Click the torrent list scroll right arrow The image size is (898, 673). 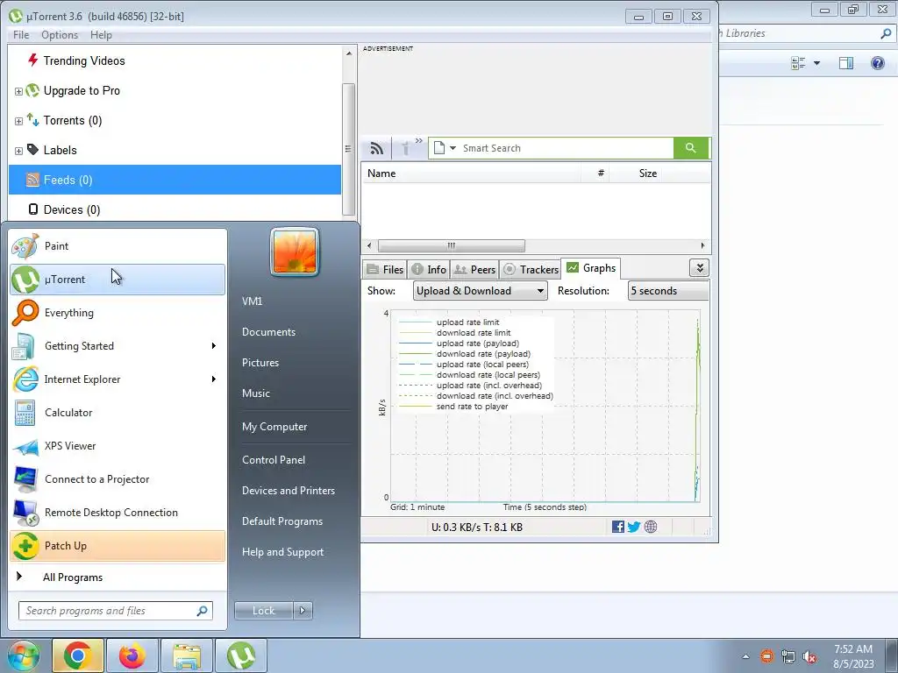[x=702, y=245]
